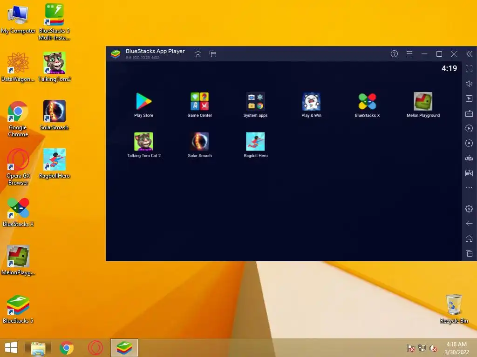Launch Play & Win in BlueStacks
Screen dimensions: 477x357
[x=311, y=105]
